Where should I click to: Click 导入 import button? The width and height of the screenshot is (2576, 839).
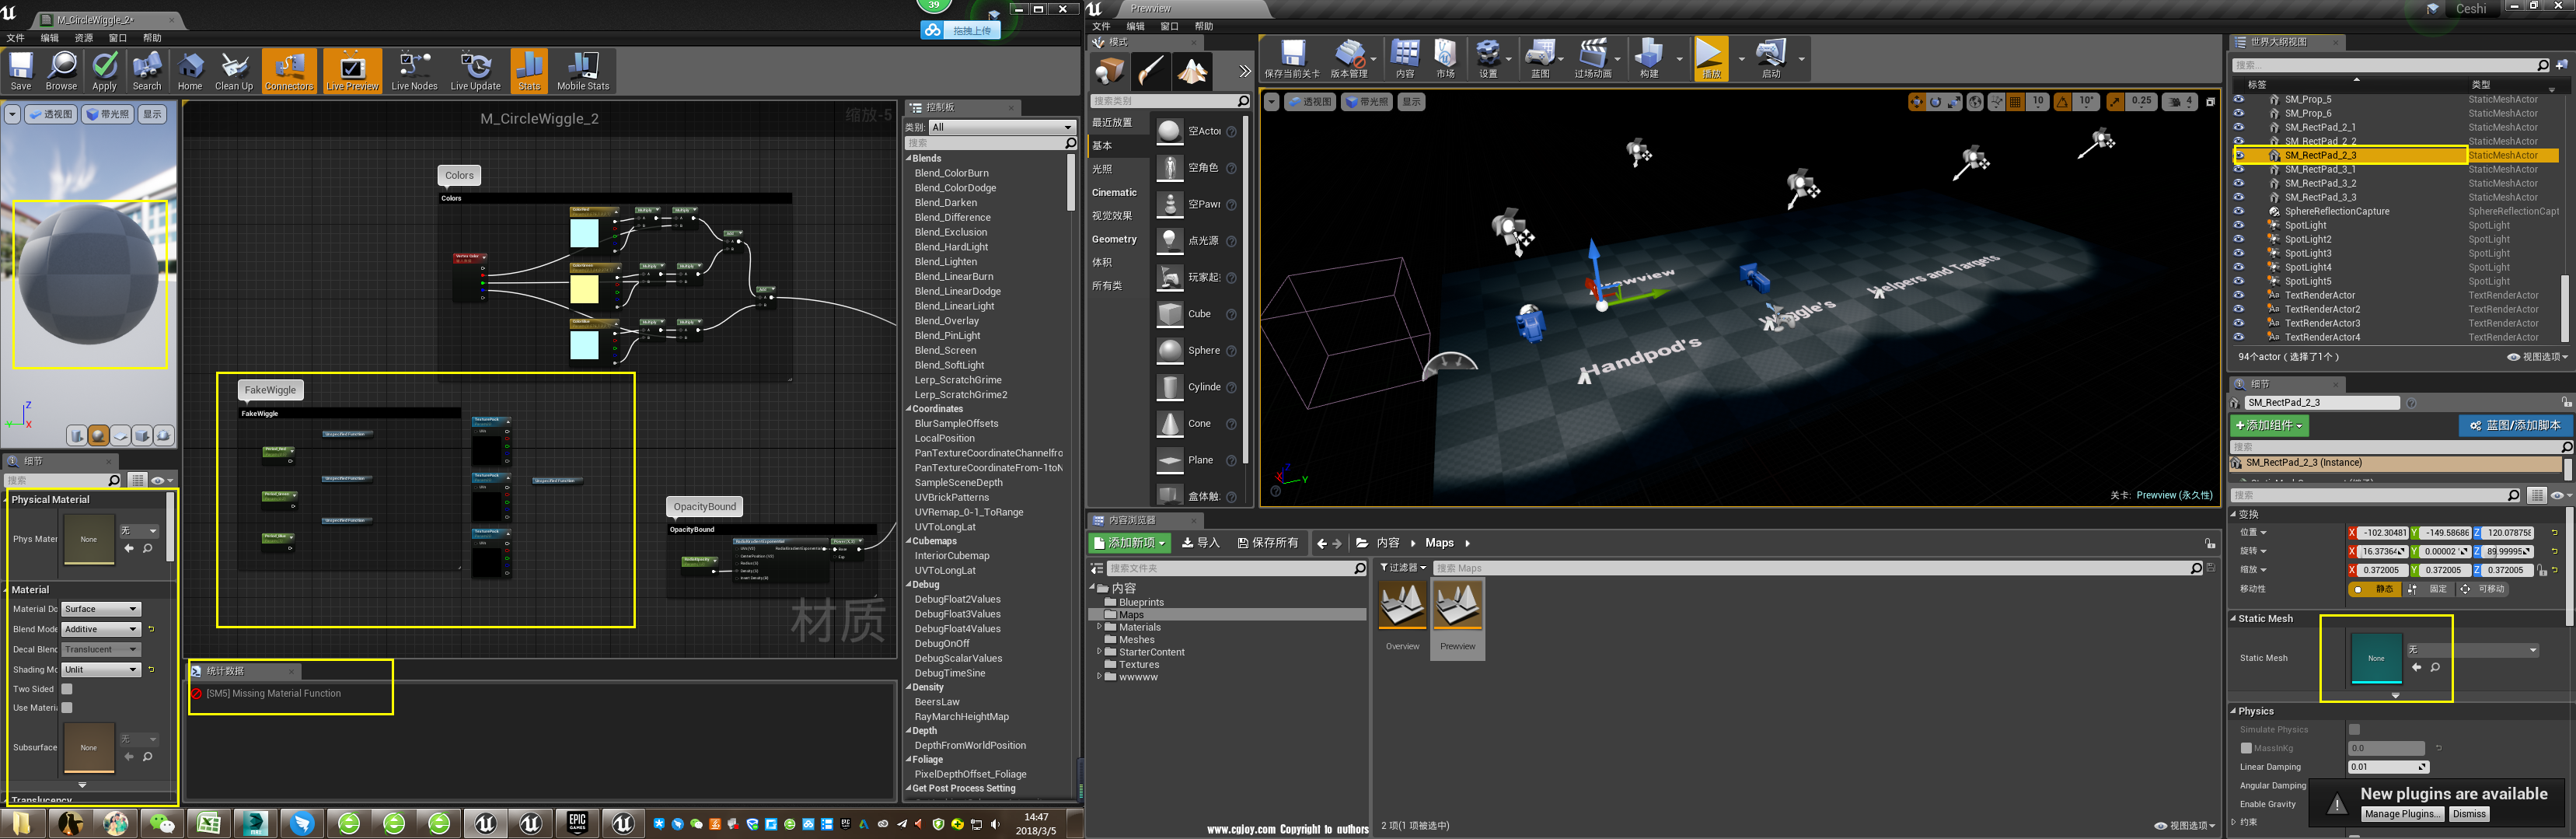click(x=1200, y=543)
